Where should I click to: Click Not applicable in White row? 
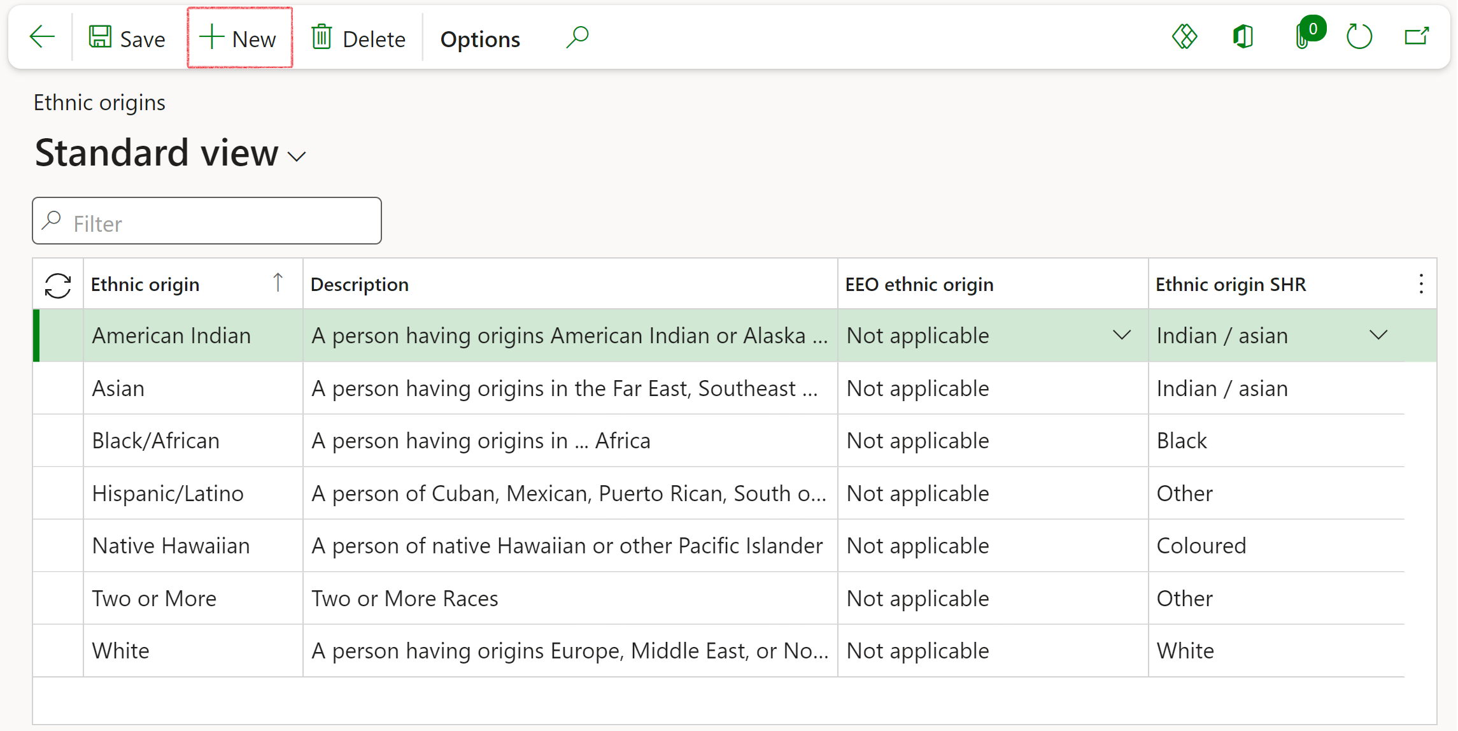pos(993,651)
